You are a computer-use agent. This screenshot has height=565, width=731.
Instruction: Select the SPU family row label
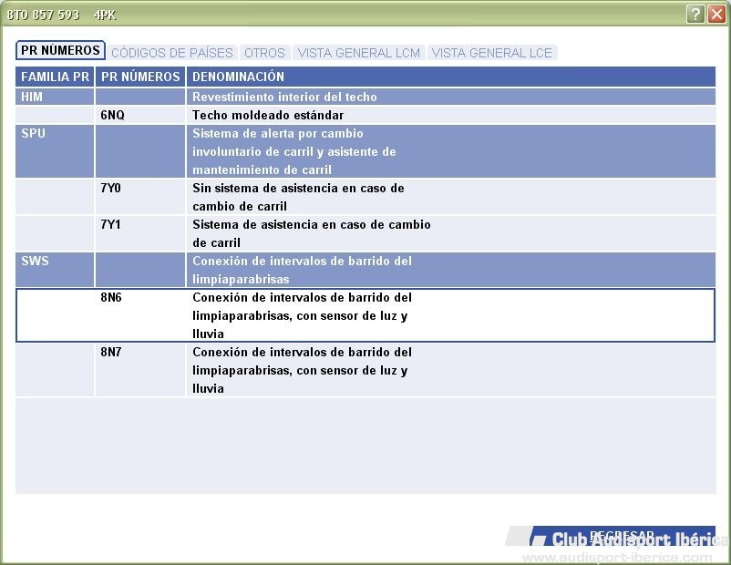(33, 133)
